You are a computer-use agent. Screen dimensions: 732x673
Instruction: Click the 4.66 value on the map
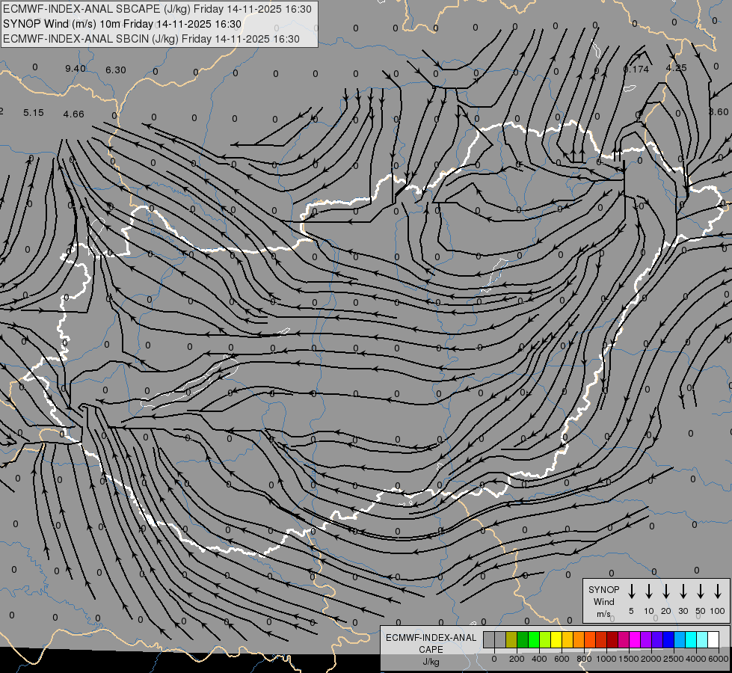[74, 114]
